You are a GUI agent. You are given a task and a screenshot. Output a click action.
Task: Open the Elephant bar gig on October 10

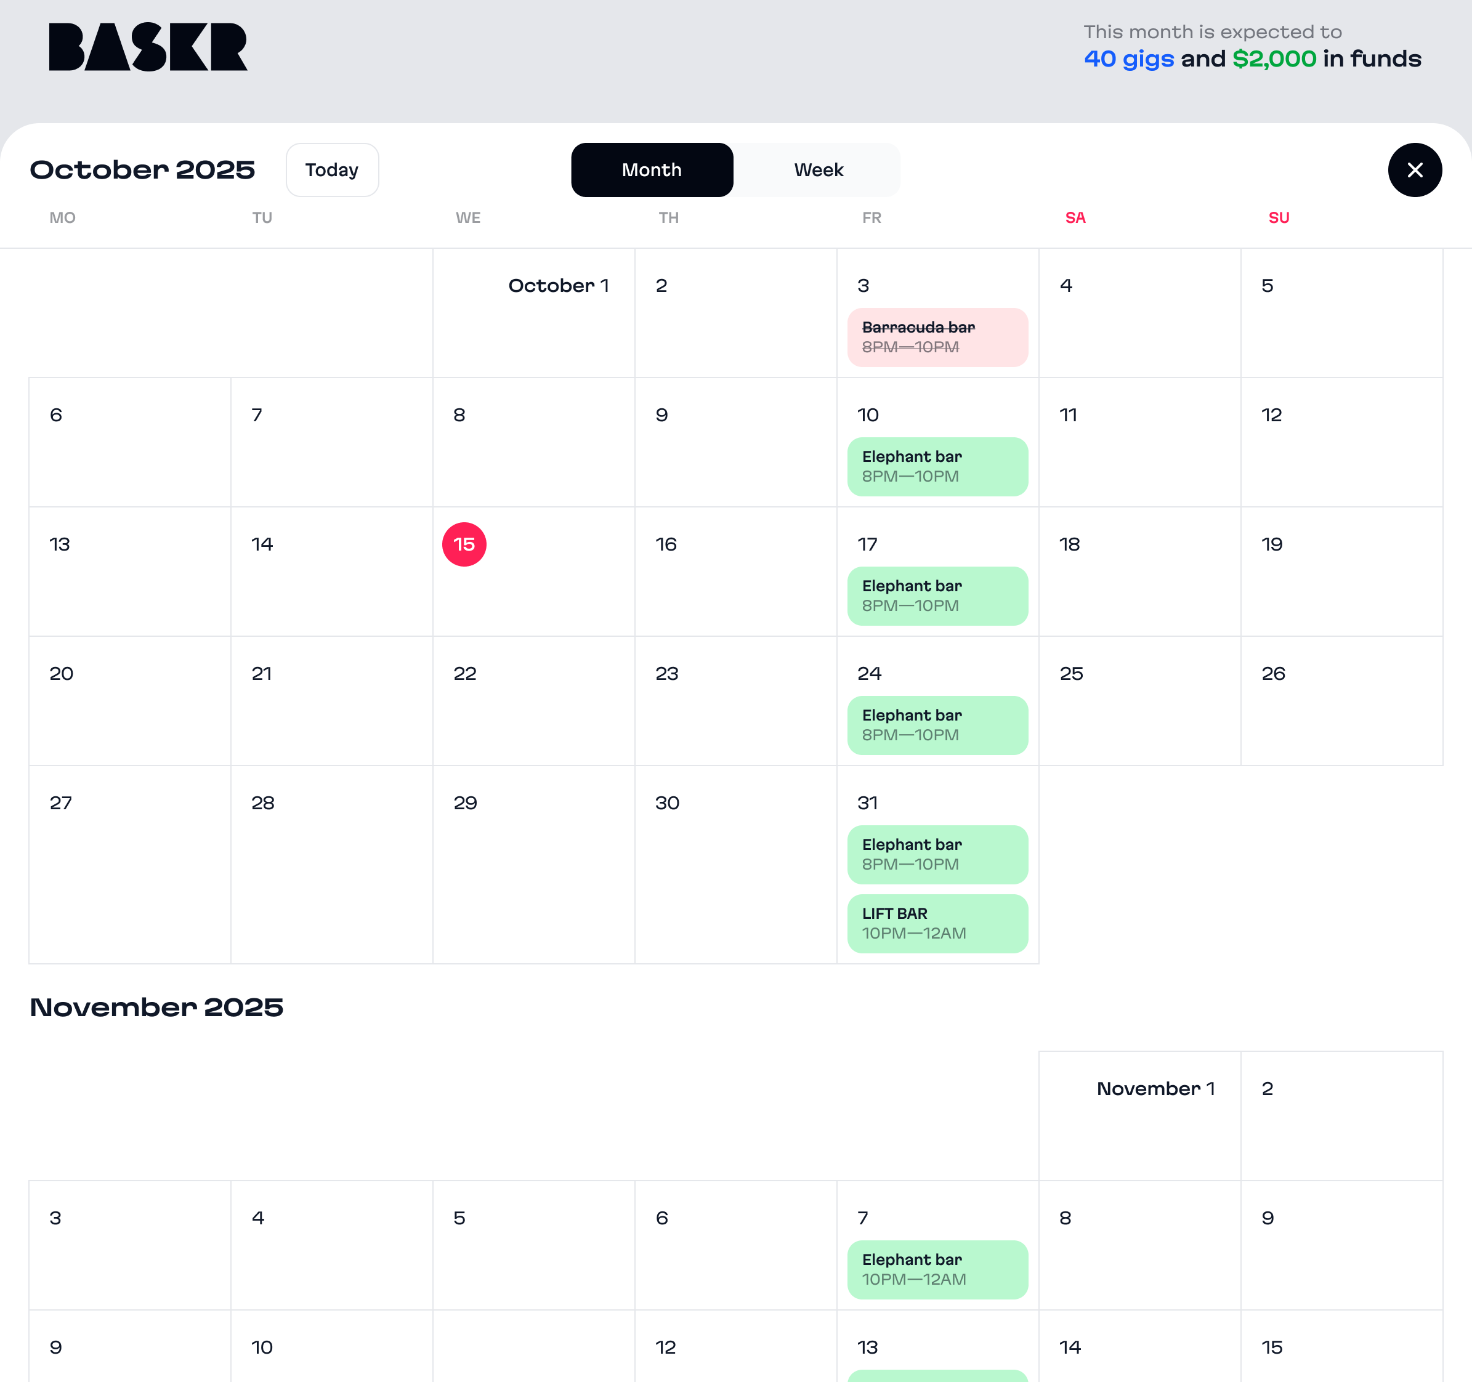tap(937, 467)
